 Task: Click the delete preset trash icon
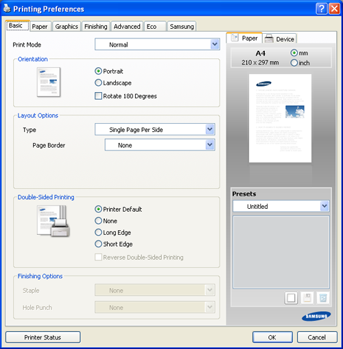tap(323, 298)
